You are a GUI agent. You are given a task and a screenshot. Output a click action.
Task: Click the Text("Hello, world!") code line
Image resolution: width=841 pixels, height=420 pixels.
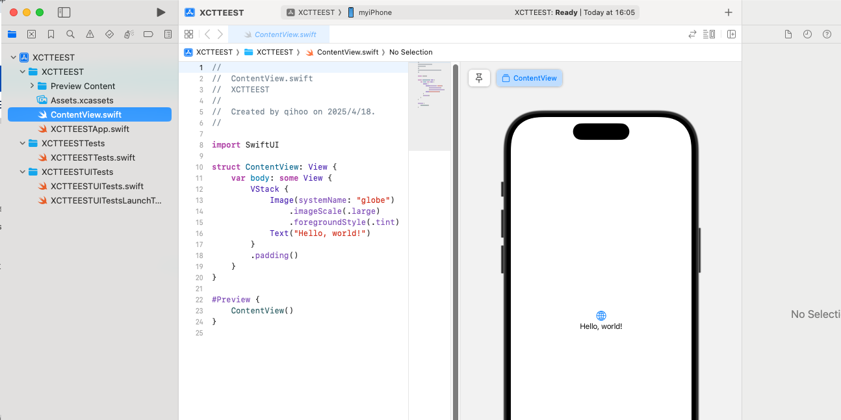click(x=320, y=233)
